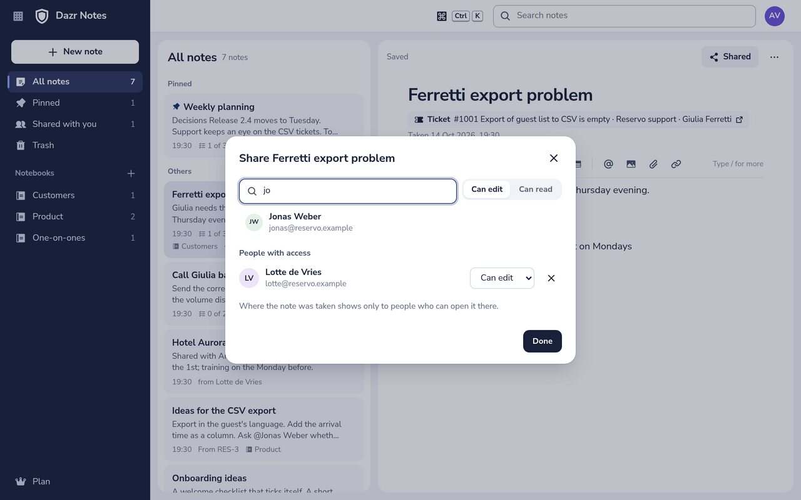The image size is (801, 500).
Task: Click the Shared button in note header
Action: 730,57
